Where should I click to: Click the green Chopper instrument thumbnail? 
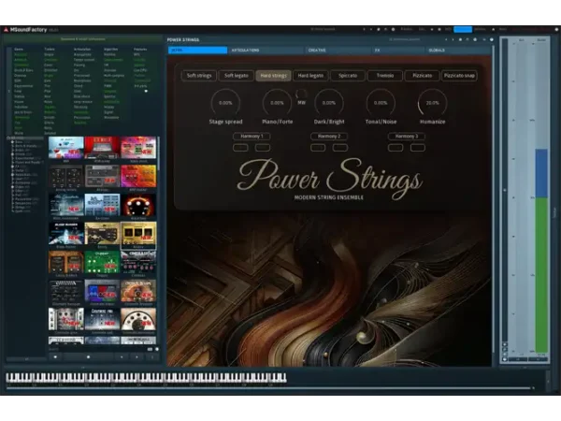coord(102,262)
